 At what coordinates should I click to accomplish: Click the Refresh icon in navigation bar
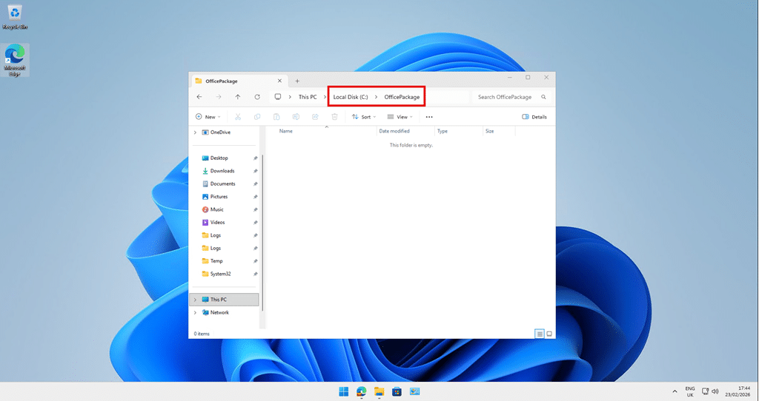(257, 97)
